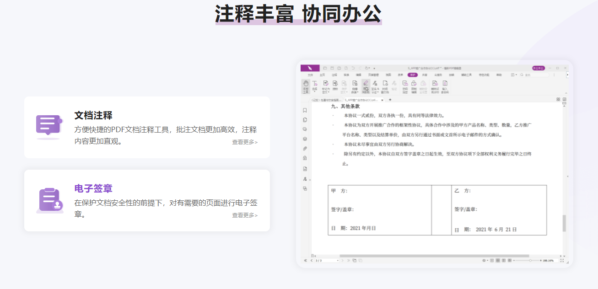This screenshot has height=289, width=598.
Task: Switch to the 共享 ribbon tab
Action: pyautogui.click(x=424, y=75)
